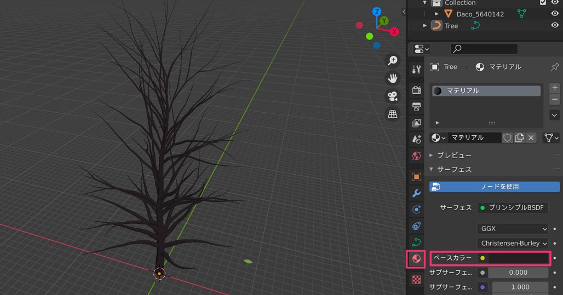Click the ノードを使用 button
Viewport: 563px width, 295px height.
pos(495,187)
